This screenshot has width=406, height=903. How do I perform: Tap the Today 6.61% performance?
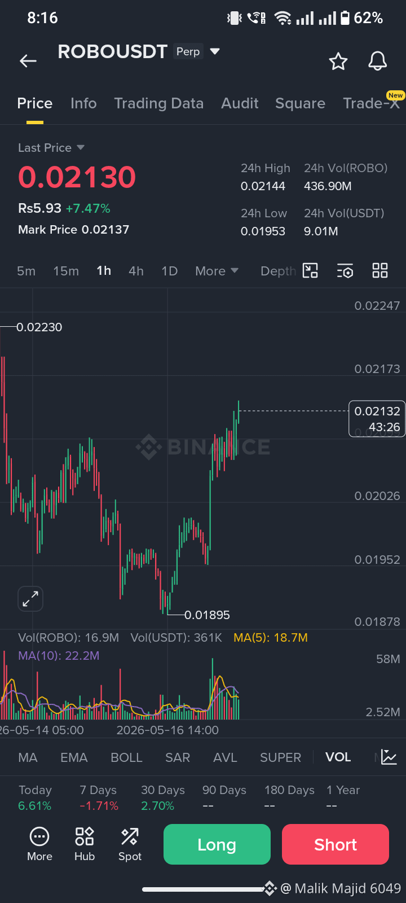click(35, 797)
